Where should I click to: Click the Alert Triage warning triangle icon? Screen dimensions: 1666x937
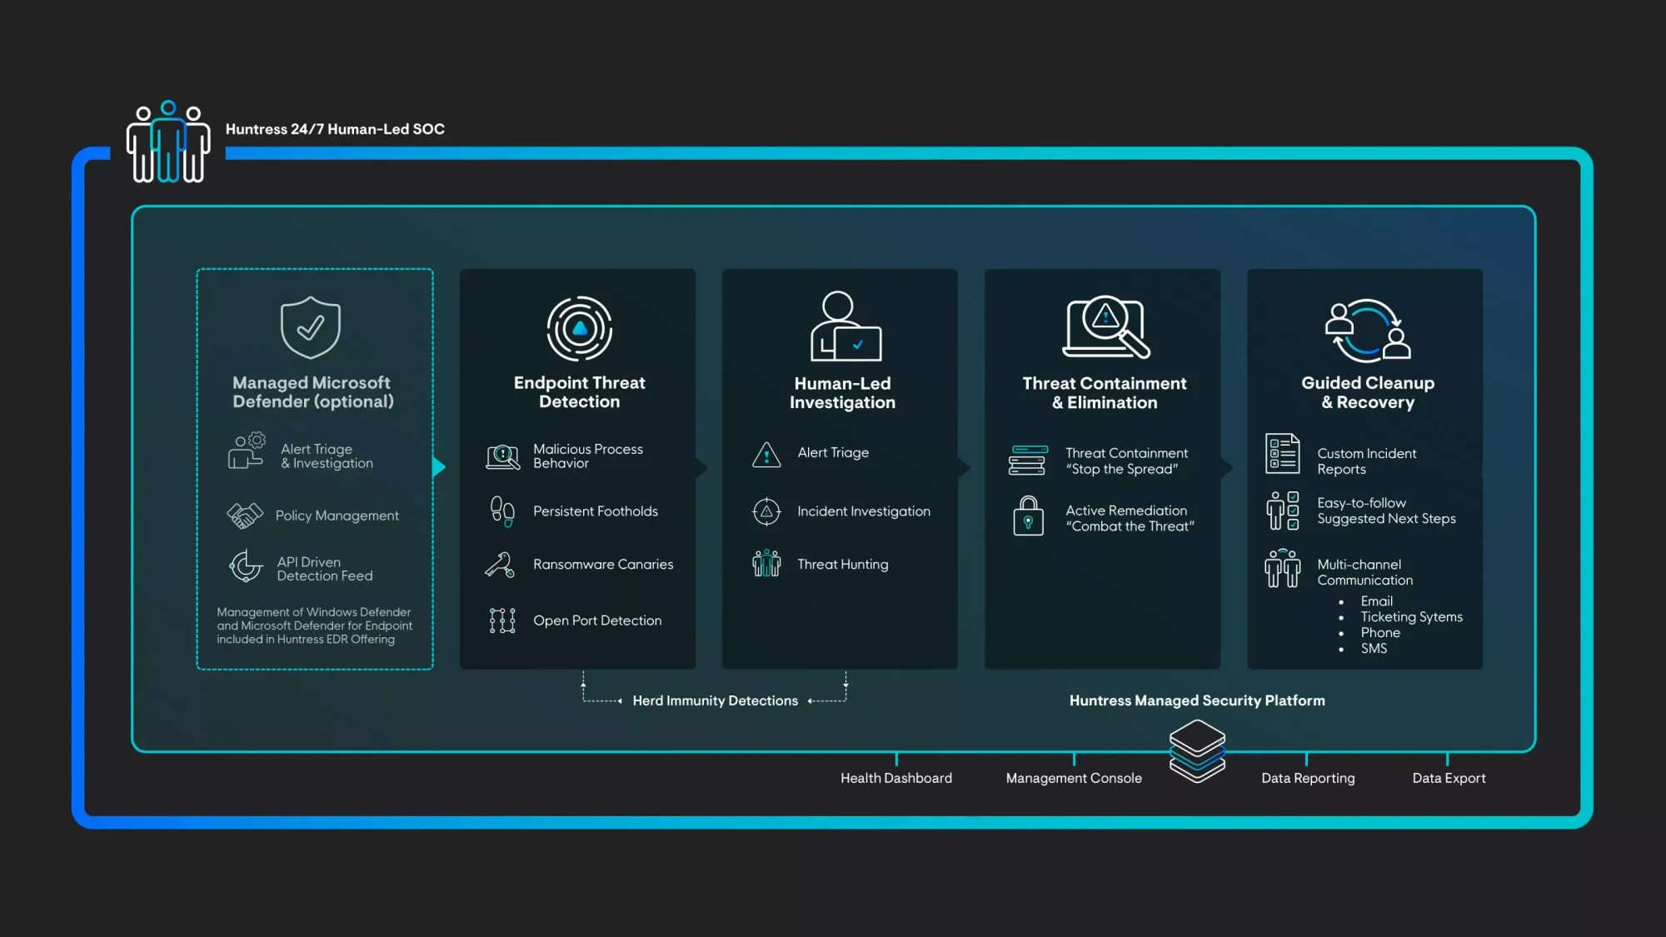click(765, 453)
